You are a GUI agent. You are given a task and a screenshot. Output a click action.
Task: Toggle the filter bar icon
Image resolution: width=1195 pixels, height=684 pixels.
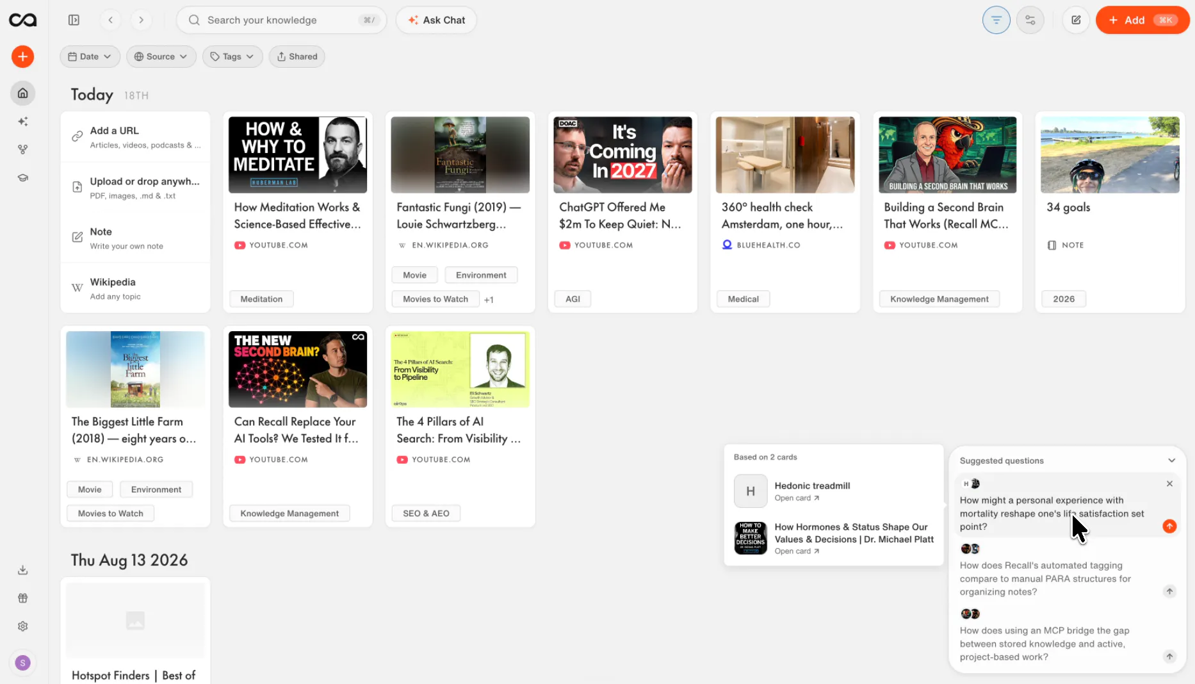click(996, 20)
